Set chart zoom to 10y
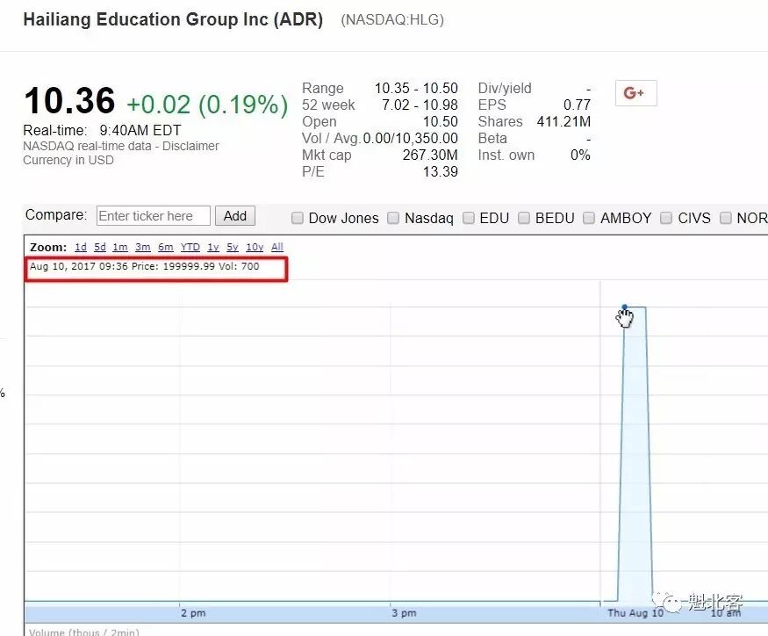The height and width of the screenshot is (636, 768). tap(255, 247)
